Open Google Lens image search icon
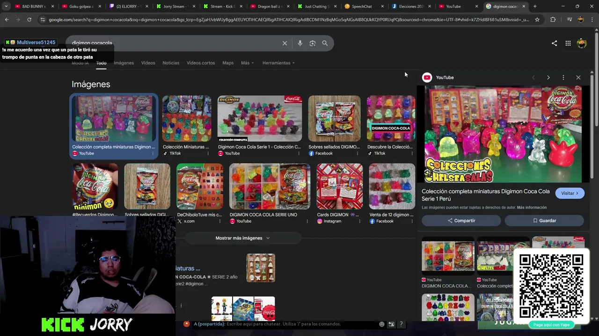Viewport: 599px width, 336px height. pyautogui.click(x=313, y=43)
